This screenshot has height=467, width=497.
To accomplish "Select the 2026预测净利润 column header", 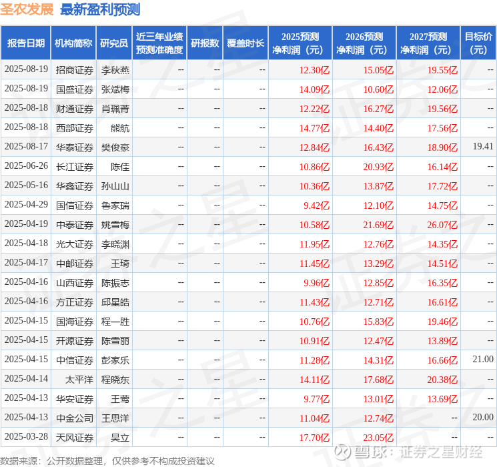I will click(x=364, y=43).
